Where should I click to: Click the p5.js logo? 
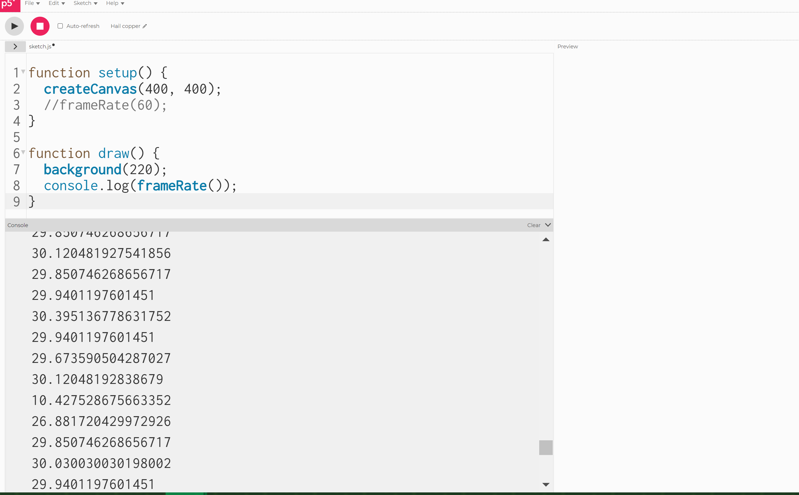coord(10,5)
